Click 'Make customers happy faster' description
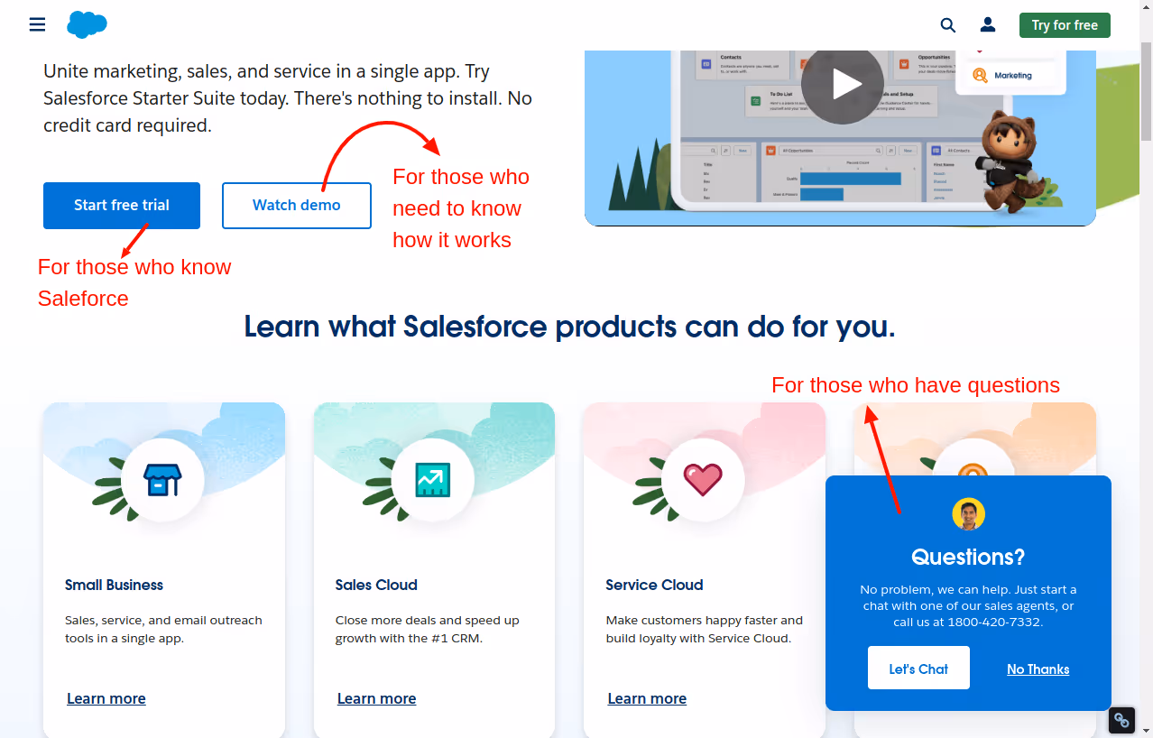The width and height of the screenshot is (1153, 738). click(x=705, y=629)
